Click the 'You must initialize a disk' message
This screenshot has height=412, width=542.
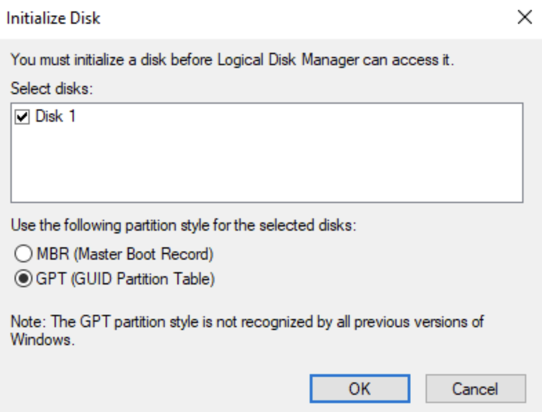(x=232, y=59)
